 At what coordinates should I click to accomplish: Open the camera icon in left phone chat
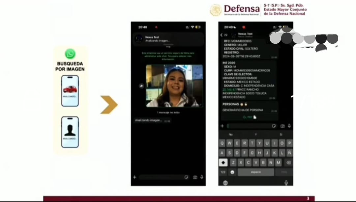(195, 177)
